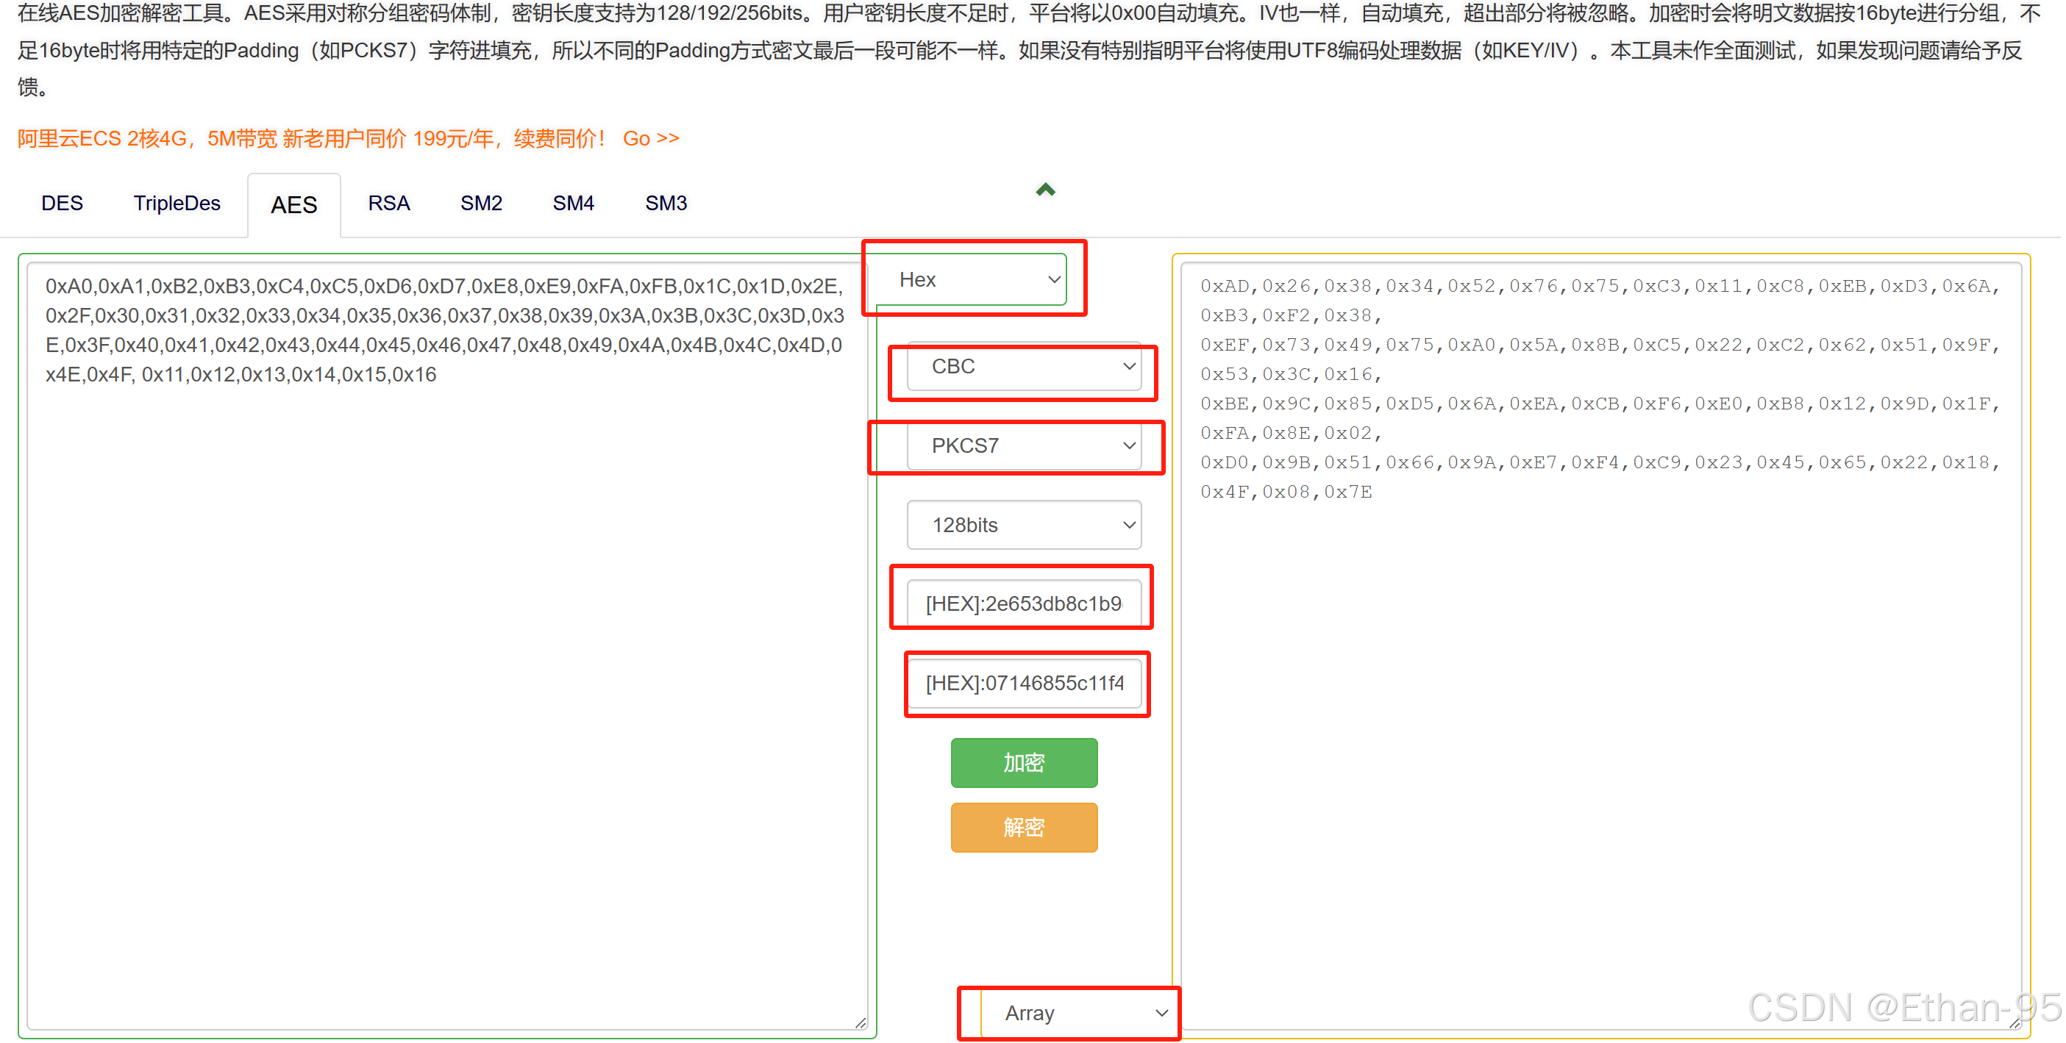This screenshot has height=1043, width=2066.
Task: Switch to the DES tab
Action: click(x=62, y=203)
